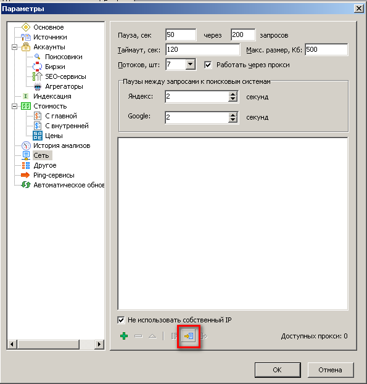
Task: Click the С внутренней page icon
Action: pos(38,126)
